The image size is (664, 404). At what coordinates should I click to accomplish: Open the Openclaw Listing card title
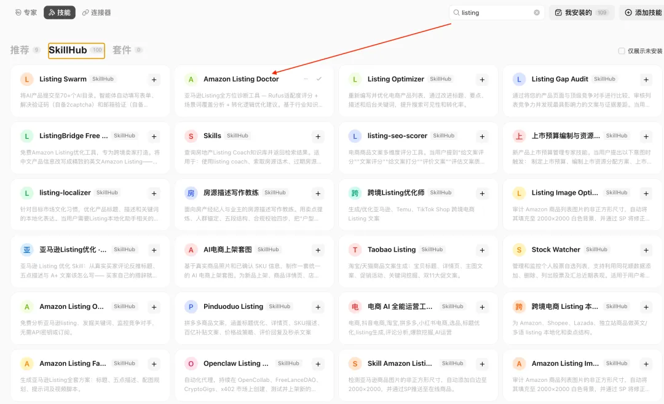236,363
